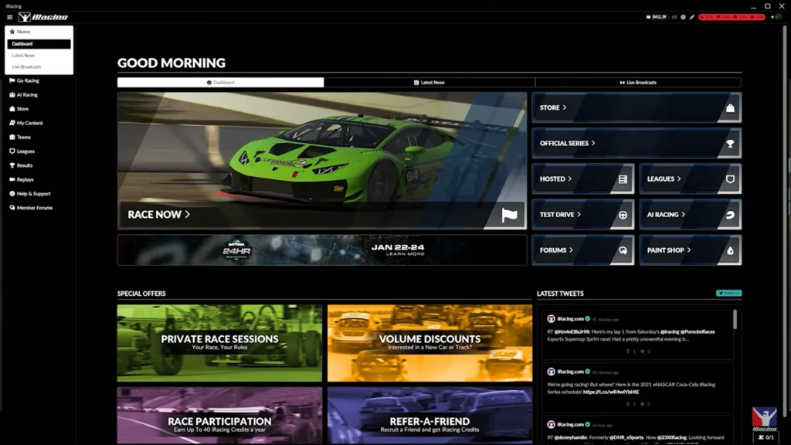Open Refer-A-Friend offer
791x445 pixels.
[429, 416]
